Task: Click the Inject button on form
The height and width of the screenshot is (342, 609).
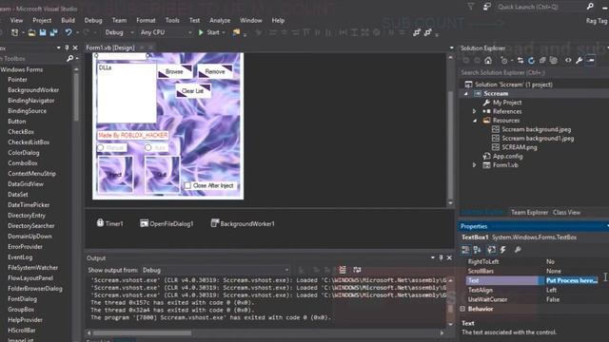Action: click(x=115, y=175)
